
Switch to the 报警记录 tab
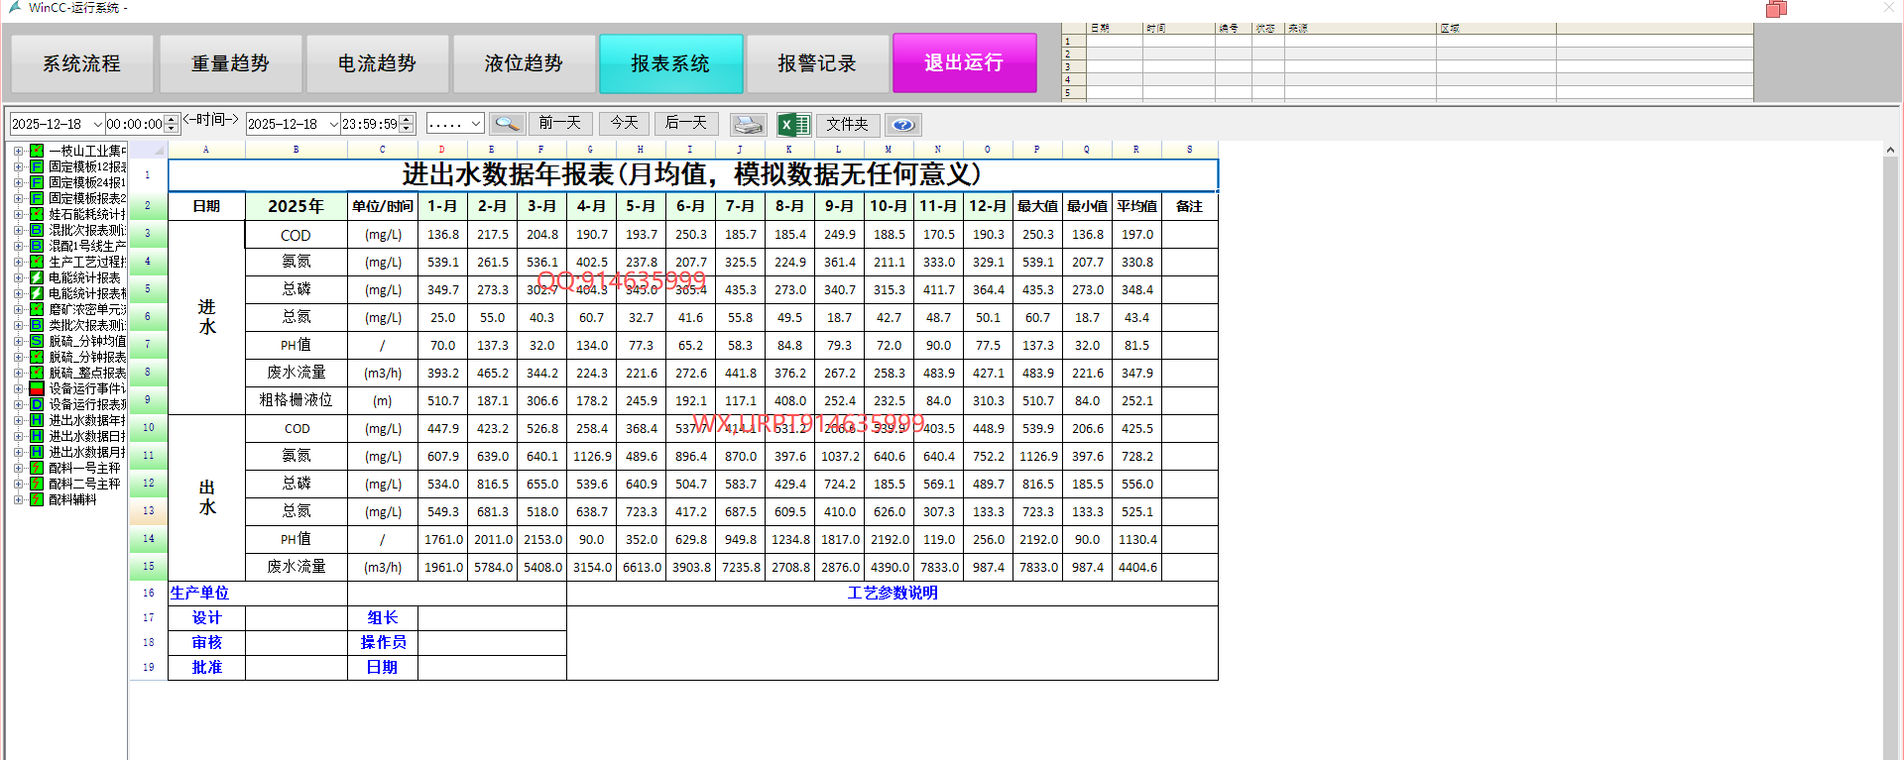(x=816, y=63)
